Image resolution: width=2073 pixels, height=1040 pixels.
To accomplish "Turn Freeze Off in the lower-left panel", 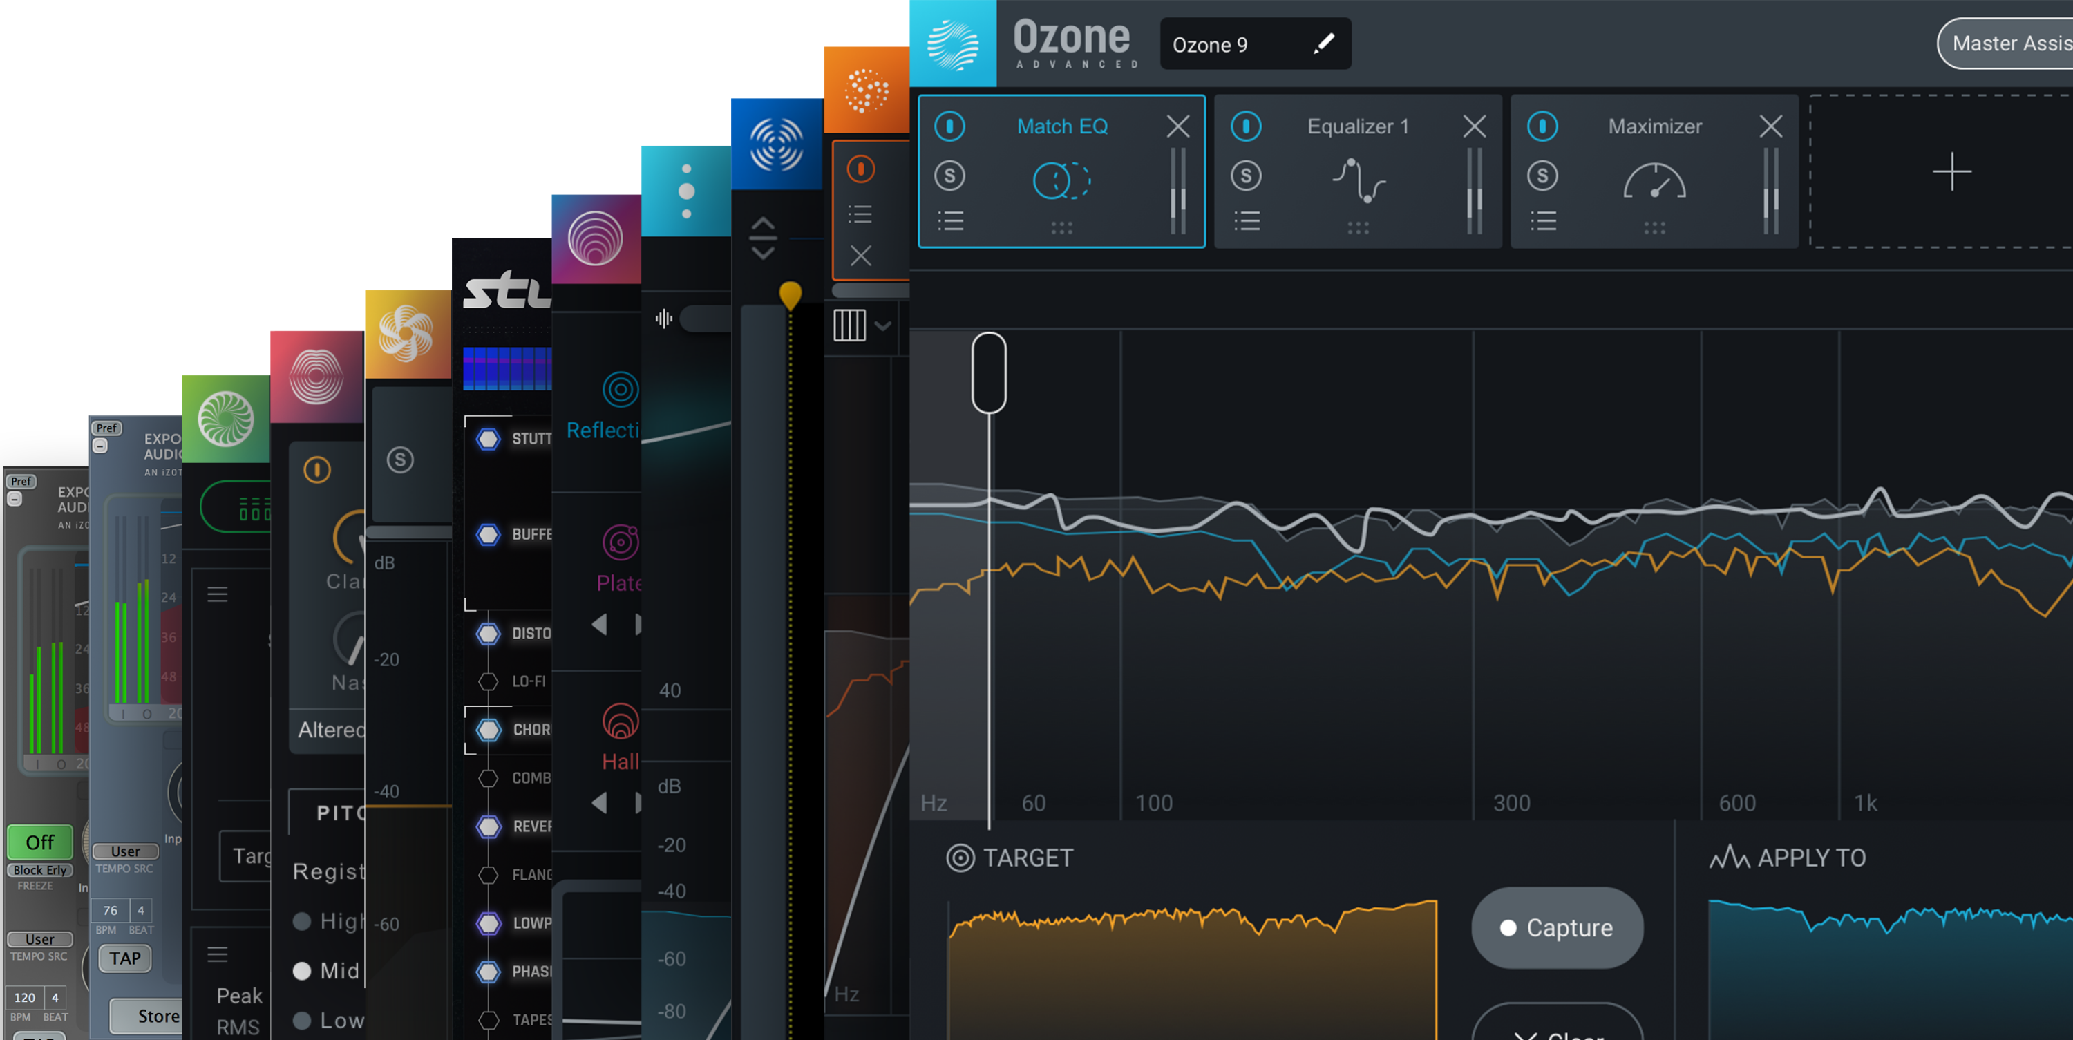I will pos(39,843).
